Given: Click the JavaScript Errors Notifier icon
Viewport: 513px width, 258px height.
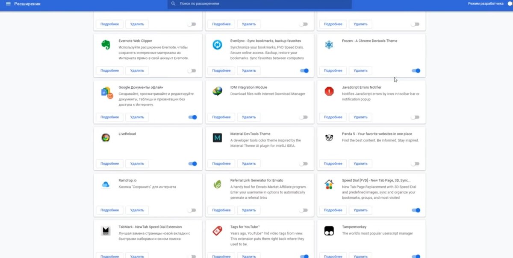Looking at the screenshot, I should pos(329,91).
